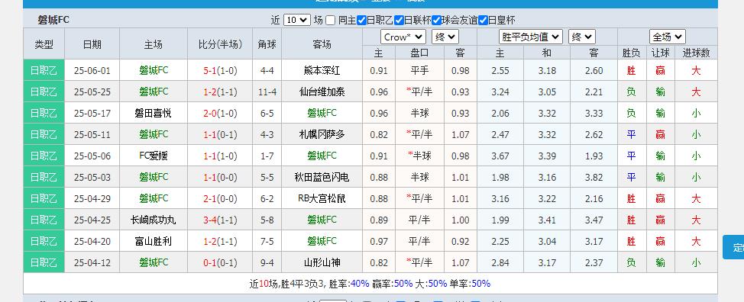The height and width of the screenshot is (302, 744).
Task: Click the 类型 column header
Action: click(44, 44)
